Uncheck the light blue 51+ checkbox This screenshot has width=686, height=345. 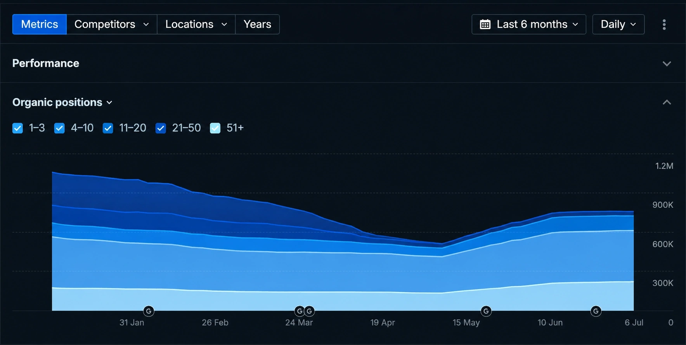215,128
